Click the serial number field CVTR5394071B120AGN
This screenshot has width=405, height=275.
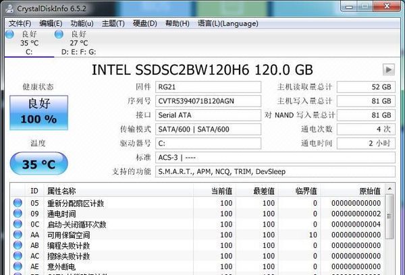pos(208,101)
